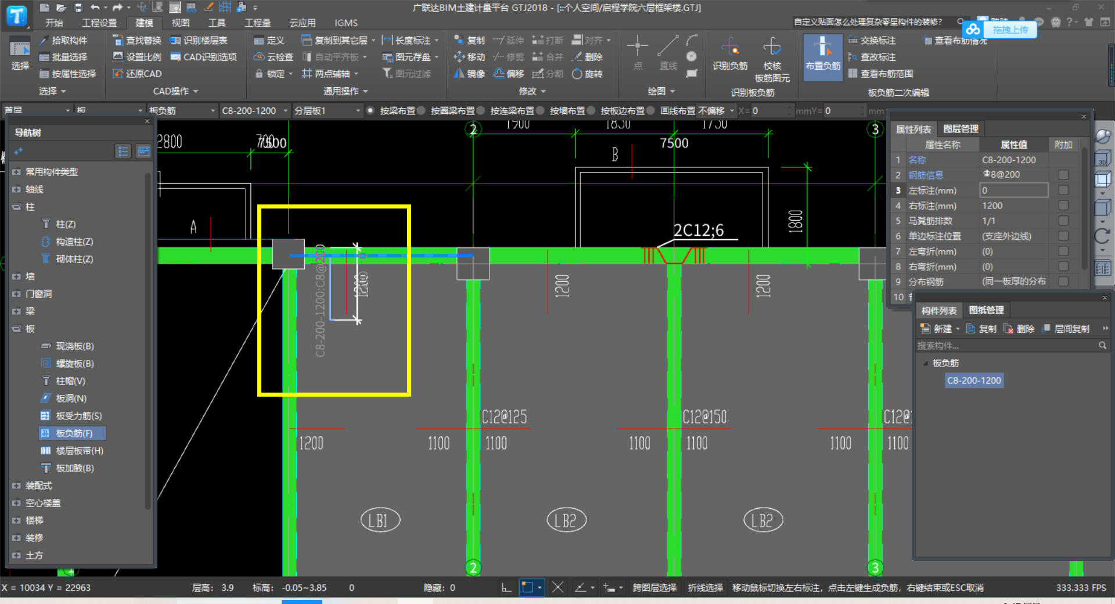The height and width of the screenshot is (604, 1115).
Task: Select the 旋转 (rotate) tool
Action: pos(587,74)
